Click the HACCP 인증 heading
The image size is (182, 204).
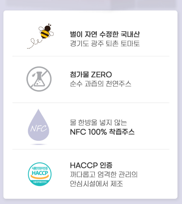[x=91, y=165]
